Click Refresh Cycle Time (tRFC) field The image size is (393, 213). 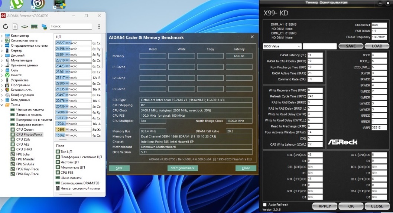click(315, 96)
